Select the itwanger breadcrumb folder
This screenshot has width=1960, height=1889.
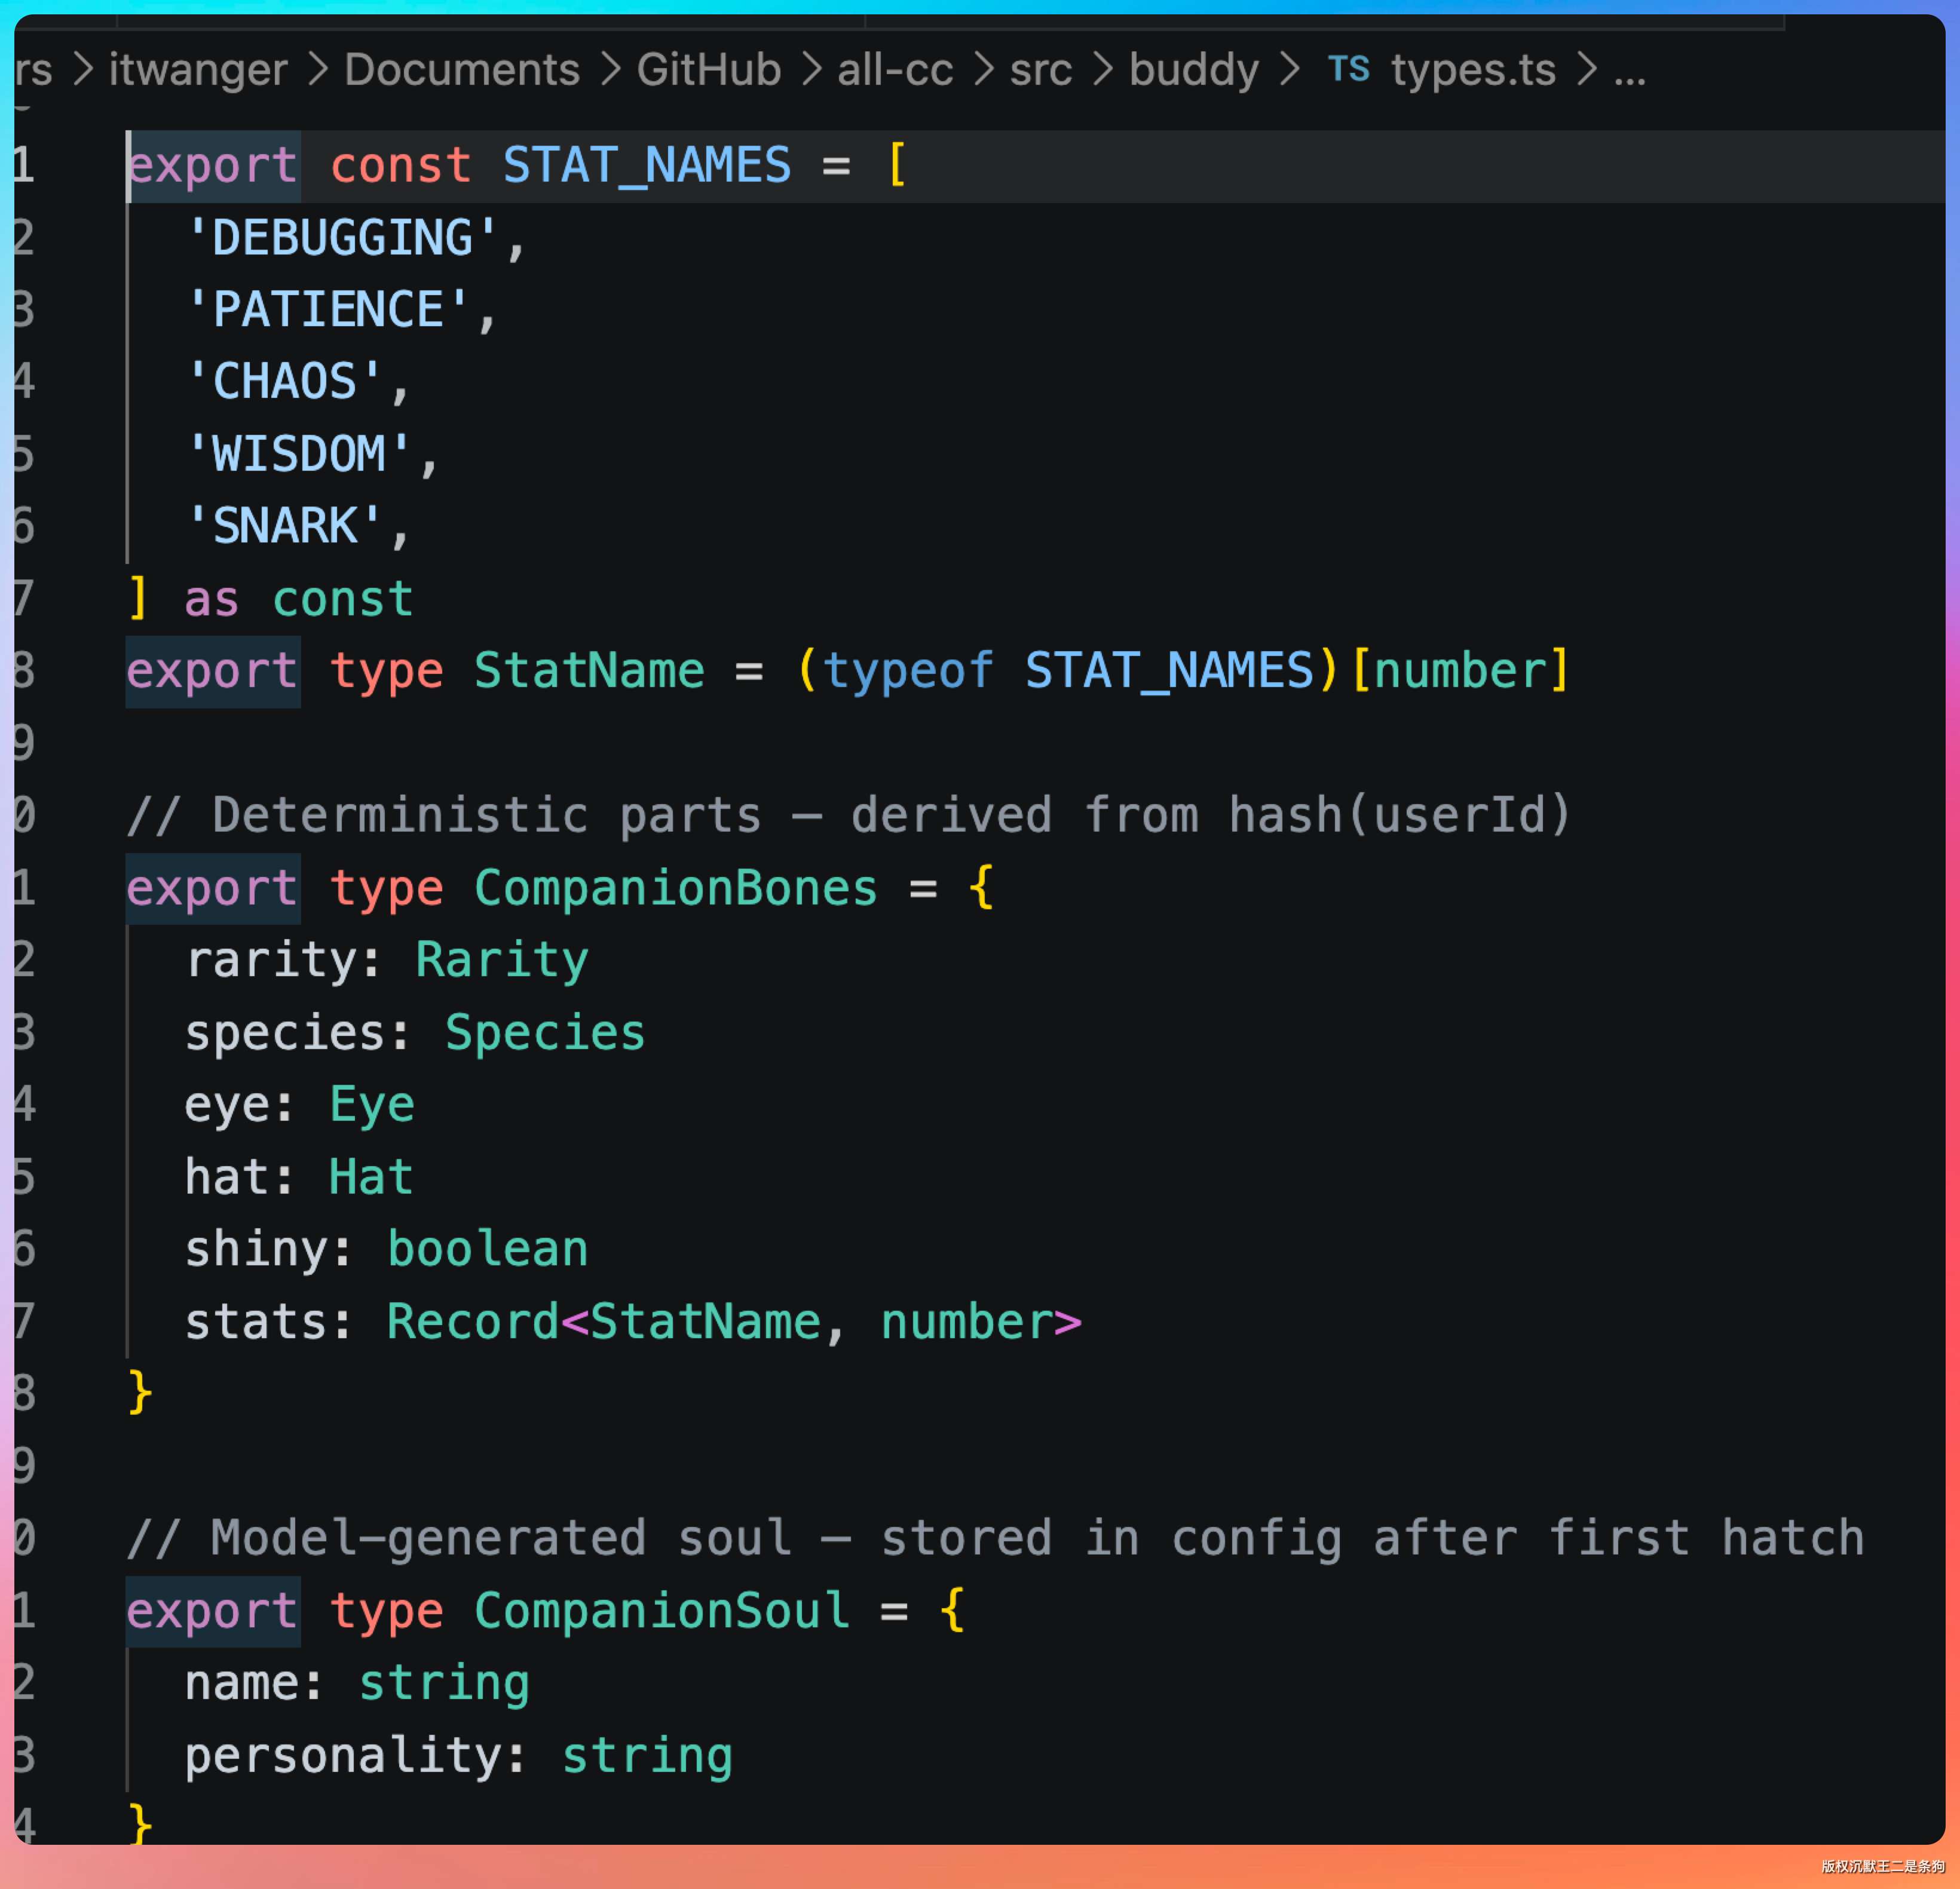coord(198,69)
